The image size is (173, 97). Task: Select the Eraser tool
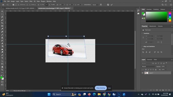[2, 43]
